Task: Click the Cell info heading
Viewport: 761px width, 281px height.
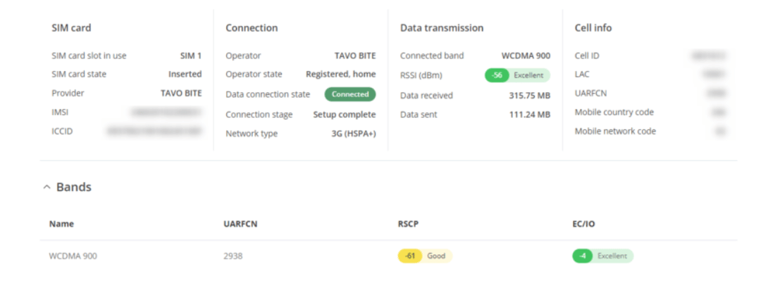Action: click(593, 28)
